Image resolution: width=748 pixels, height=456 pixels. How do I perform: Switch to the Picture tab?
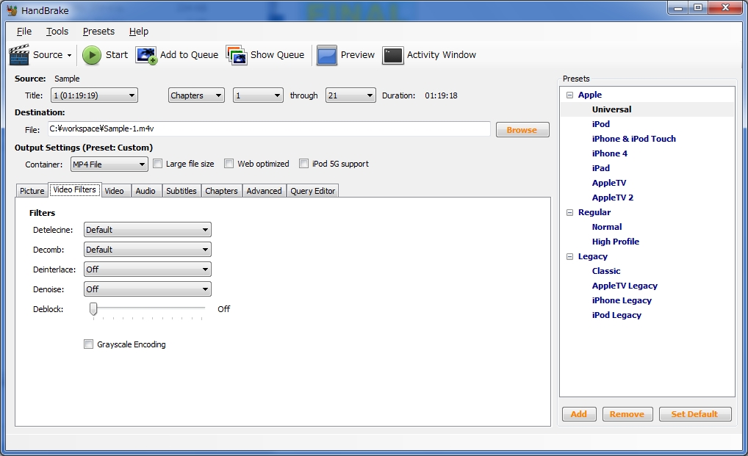(32, 191)
